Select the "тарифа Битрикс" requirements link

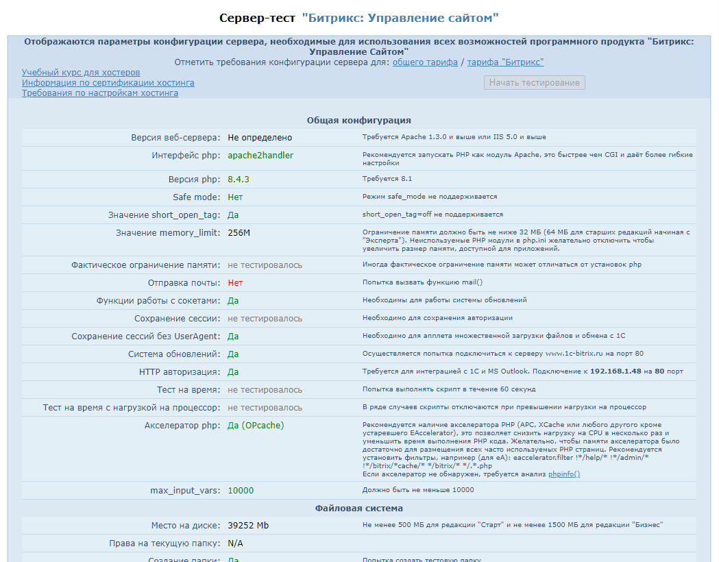tap(505, 62)
